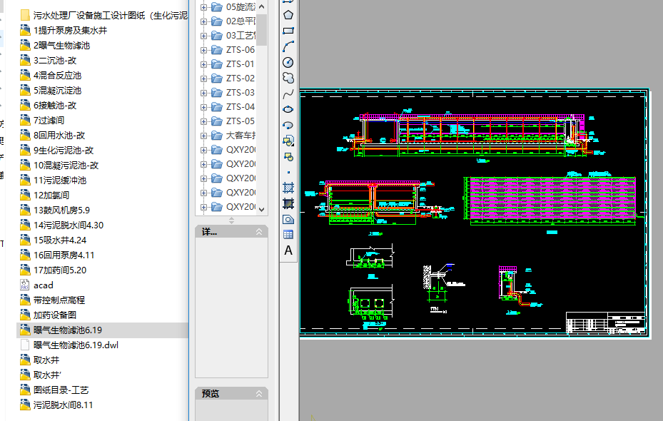Select the Gradient fill tool
Screen dimensions: 663x421
[x=288, y=203]
